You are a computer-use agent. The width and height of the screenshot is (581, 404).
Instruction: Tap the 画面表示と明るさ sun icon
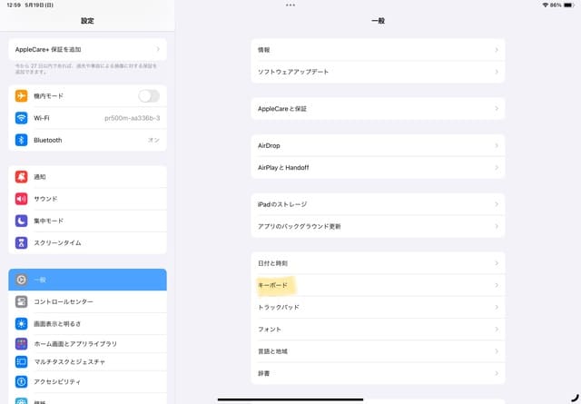pos(21,323)
